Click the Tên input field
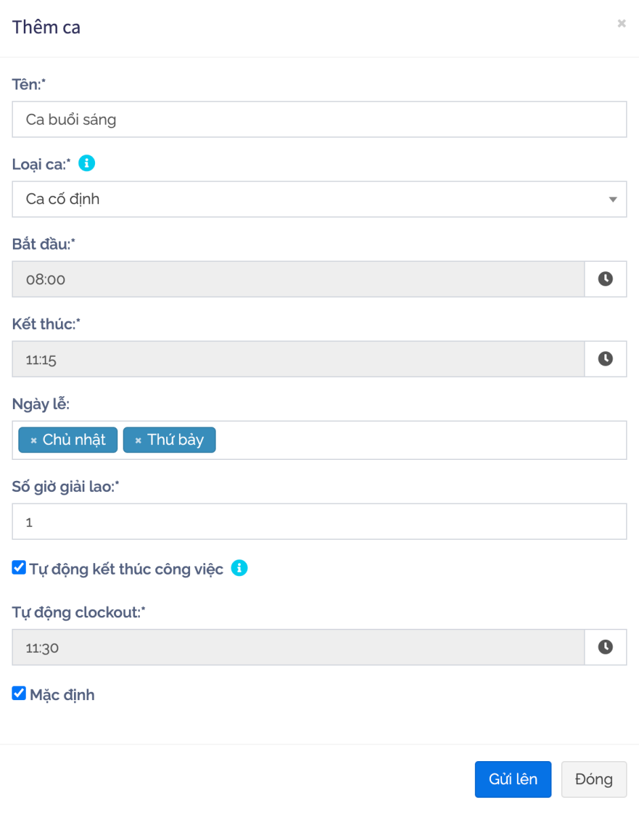 tap(319, 119)
